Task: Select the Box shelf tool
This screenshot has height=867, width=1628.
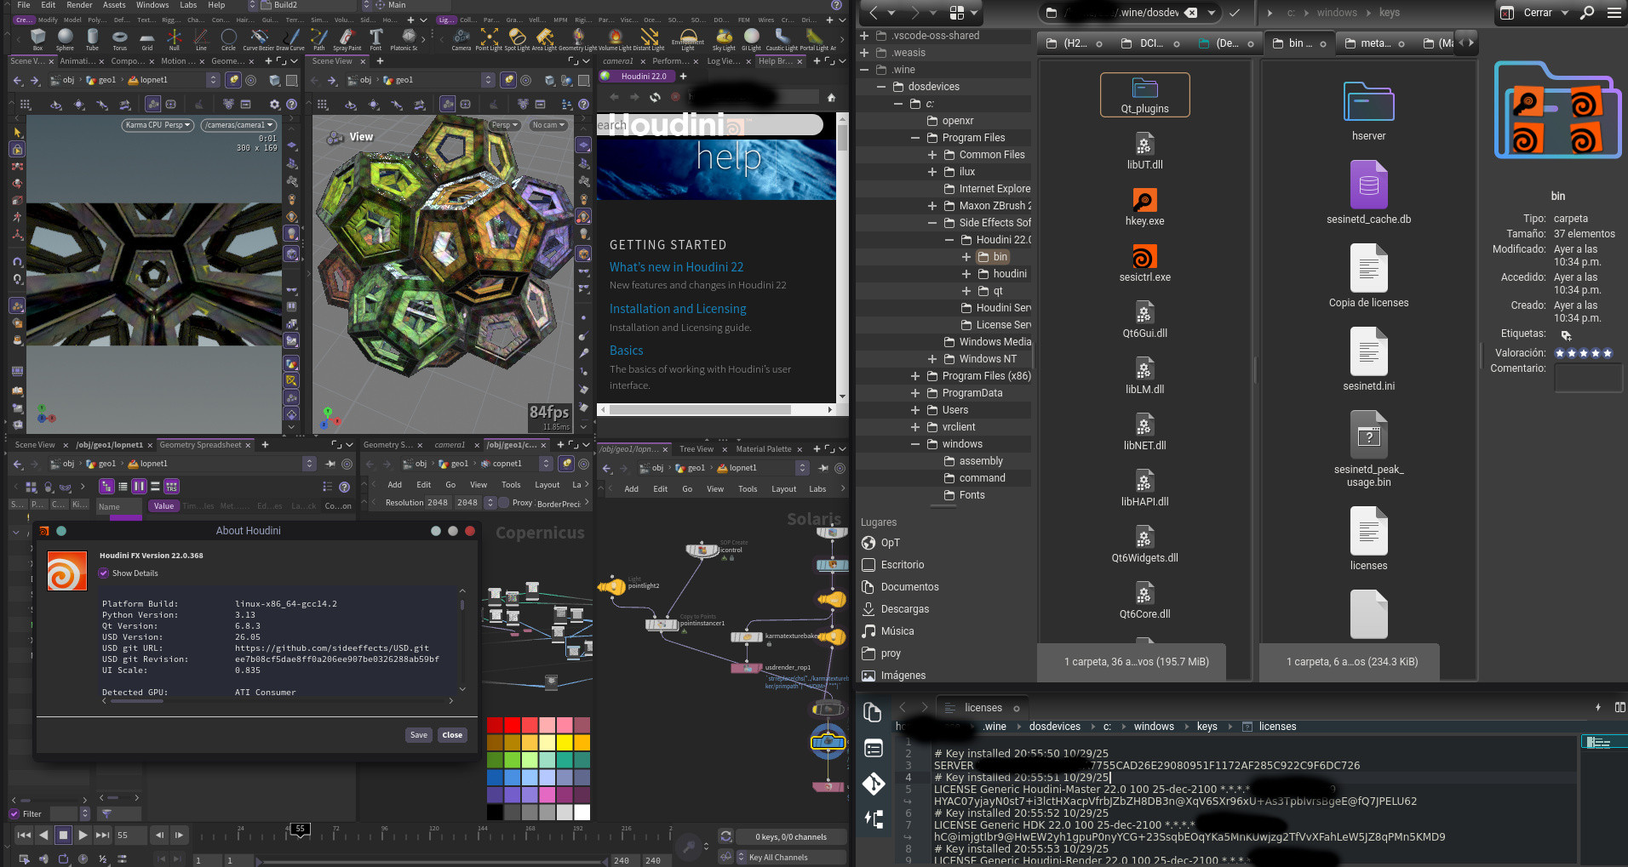Action: click(37, 38)
